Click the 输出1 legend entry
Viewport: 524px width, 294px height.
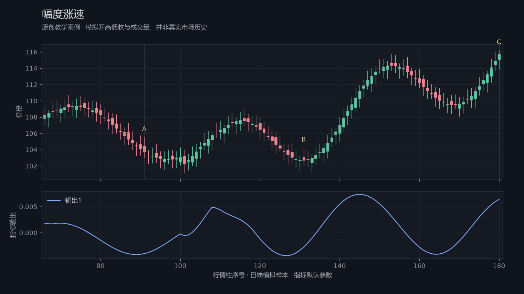(64, 201)
